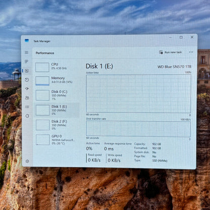The height and width of the screenshot is (210, 210).
Task: Open the Startup apps page icon
Action: click(27, 89)
